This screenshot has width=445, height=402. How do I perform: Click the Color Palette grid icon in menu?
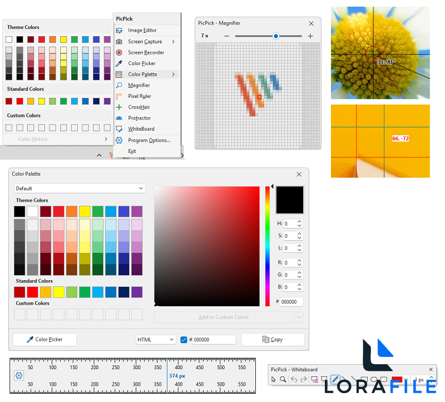(x=119, y=75)
